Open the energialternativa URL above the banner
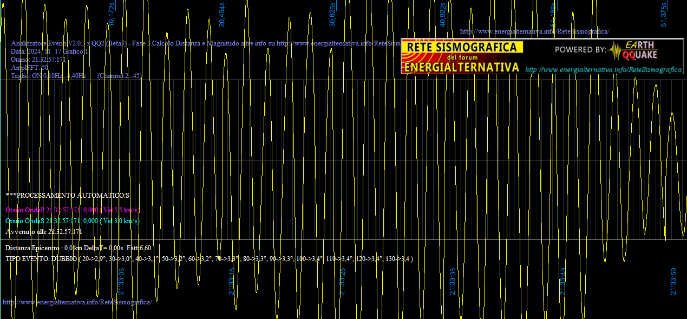 [x=534, y=31]
